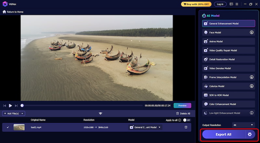This screenshot has width=260, height=143.
Task: Click the test2.mp4 thumbnail
Action: pos(19,127)
